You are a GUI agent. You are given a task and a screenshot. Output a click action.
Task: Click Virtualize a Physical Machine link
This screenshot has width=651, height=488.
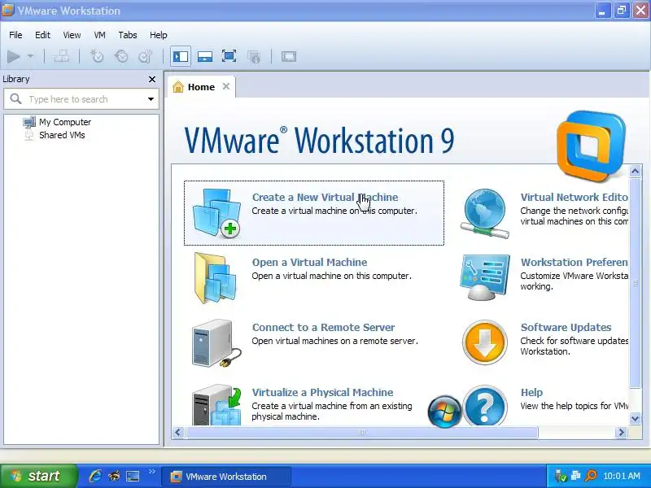(322, 392)
